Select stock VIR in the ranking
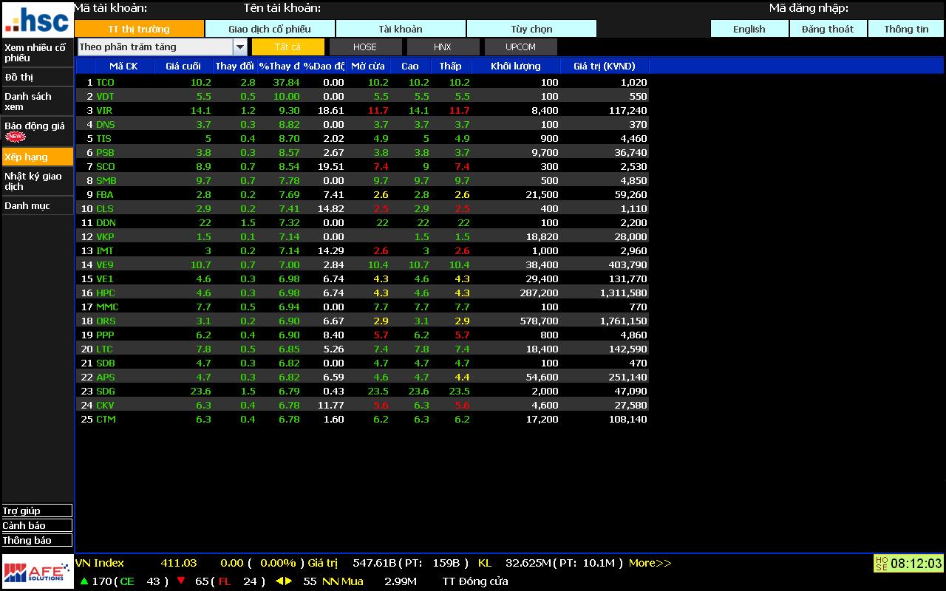 click(x=104, y=110)
